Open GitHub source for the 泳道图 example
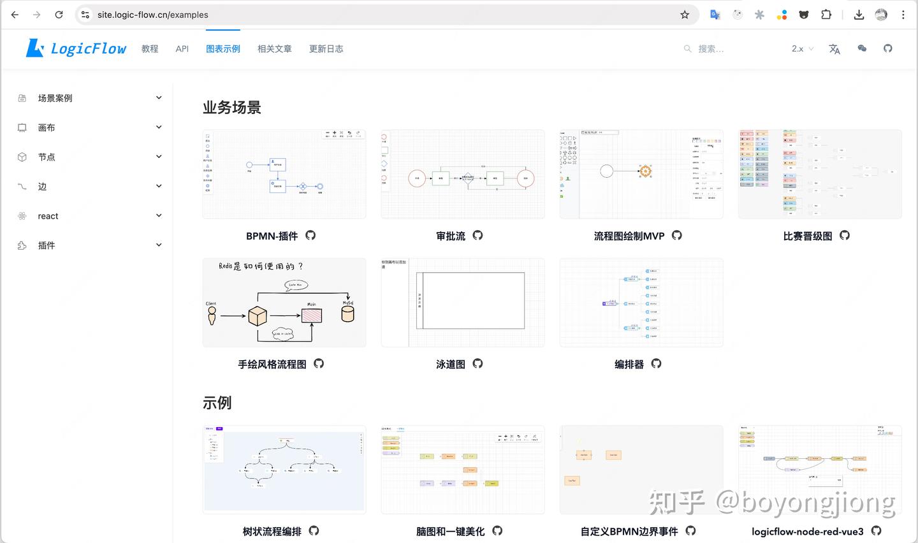Viewport: 918px width, 543px height. coord(477,364)
